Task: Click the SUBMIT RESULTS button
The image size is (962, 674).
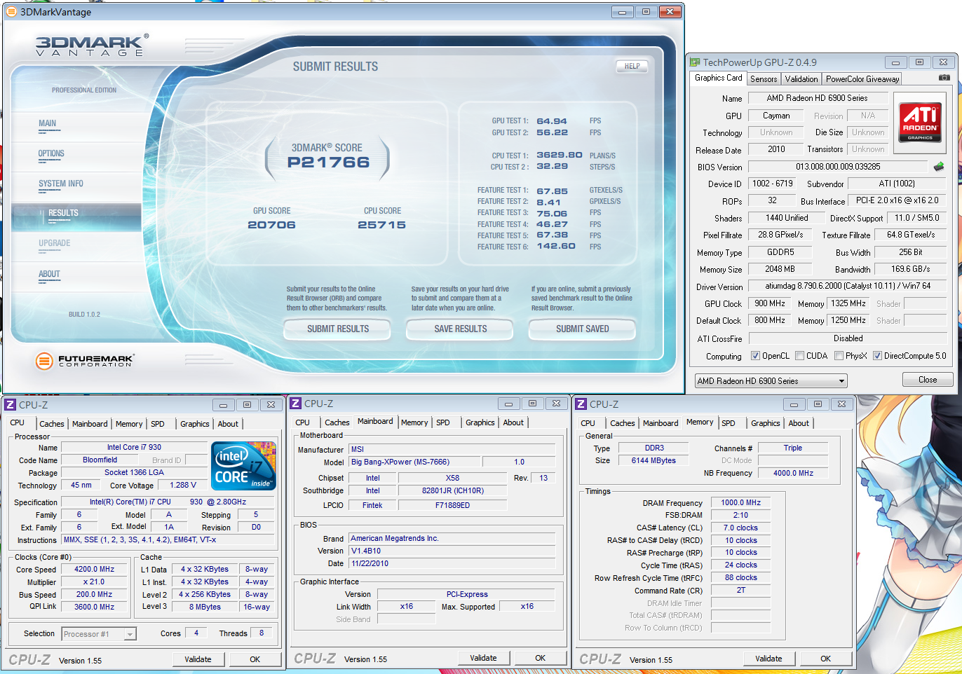Action: click(x=338, y=329)
